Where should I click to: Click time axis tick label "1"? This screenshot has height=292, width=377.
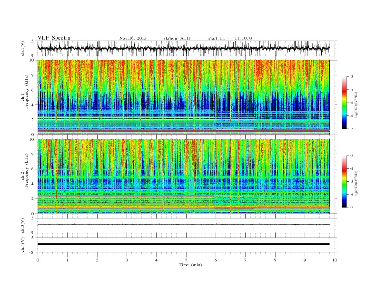67,260
